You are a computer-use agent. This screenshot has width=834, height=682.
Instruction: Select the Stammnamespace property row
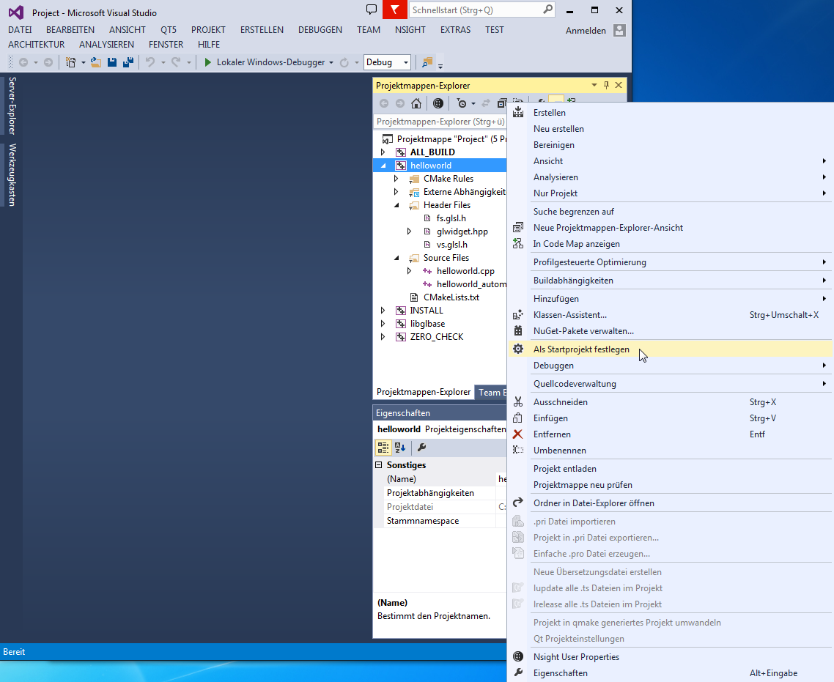(441, 521)
